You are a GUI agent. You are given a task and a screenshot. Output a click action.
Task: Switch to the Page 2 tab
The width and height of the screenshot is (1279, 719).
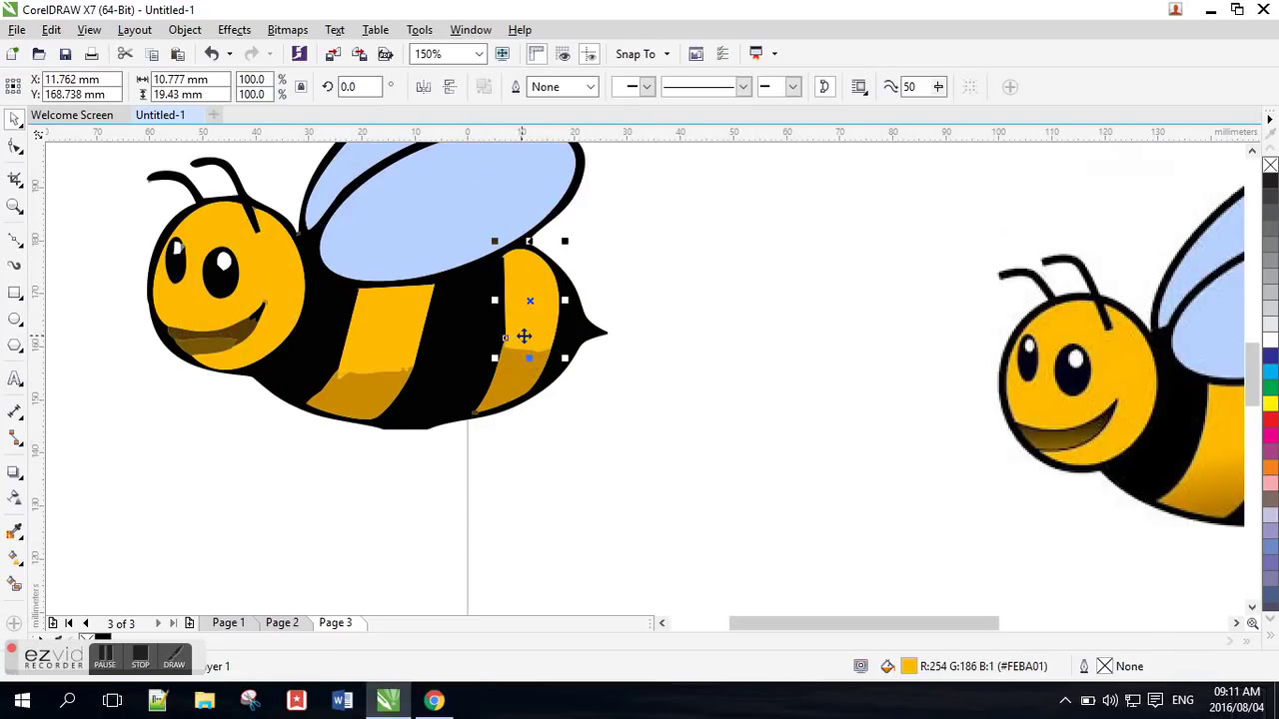[x=282, y=623]
